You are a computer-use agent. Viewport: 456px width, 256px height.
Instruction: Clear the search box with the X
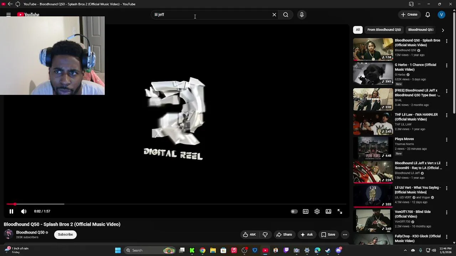[x=274, y=15]
